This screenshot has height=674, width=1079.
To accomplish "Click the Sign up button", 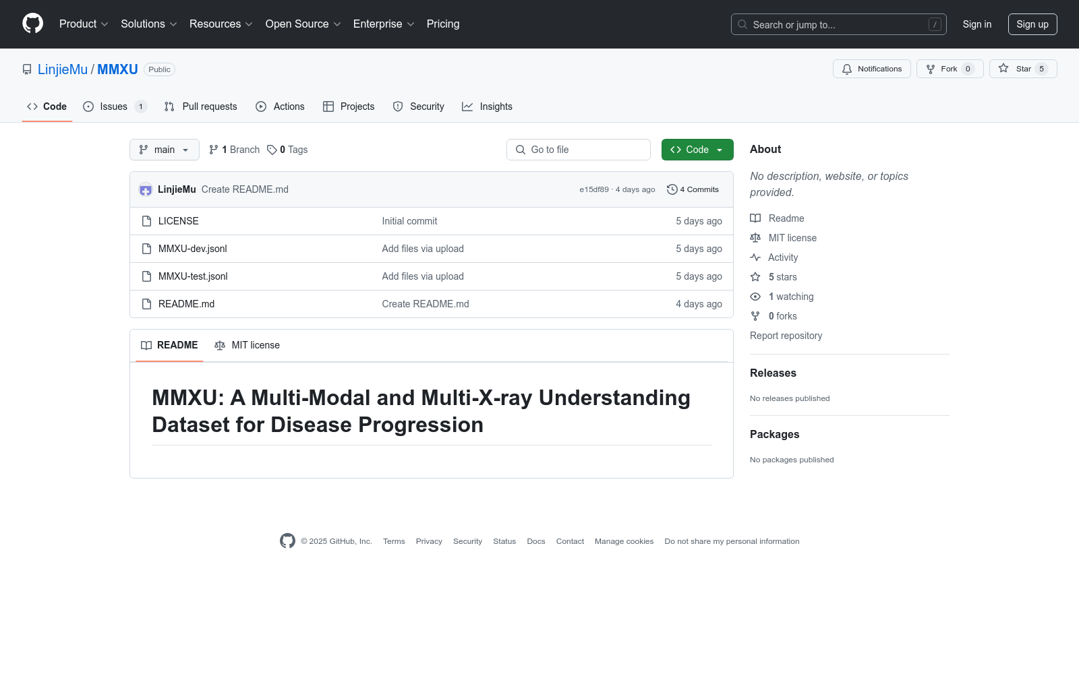I will click(x=1032, y=24).
